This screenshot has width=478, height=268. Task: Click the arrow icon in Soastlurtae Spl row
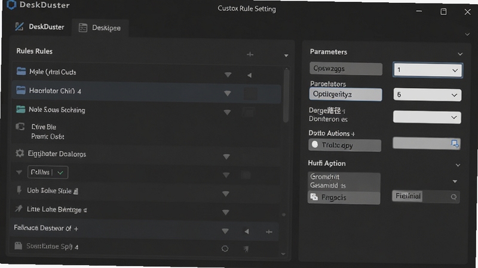point(246,249)
